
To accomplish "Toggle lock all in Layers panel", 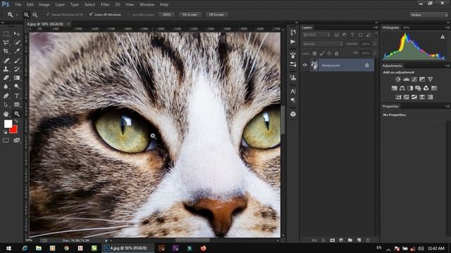I will 336,53.
